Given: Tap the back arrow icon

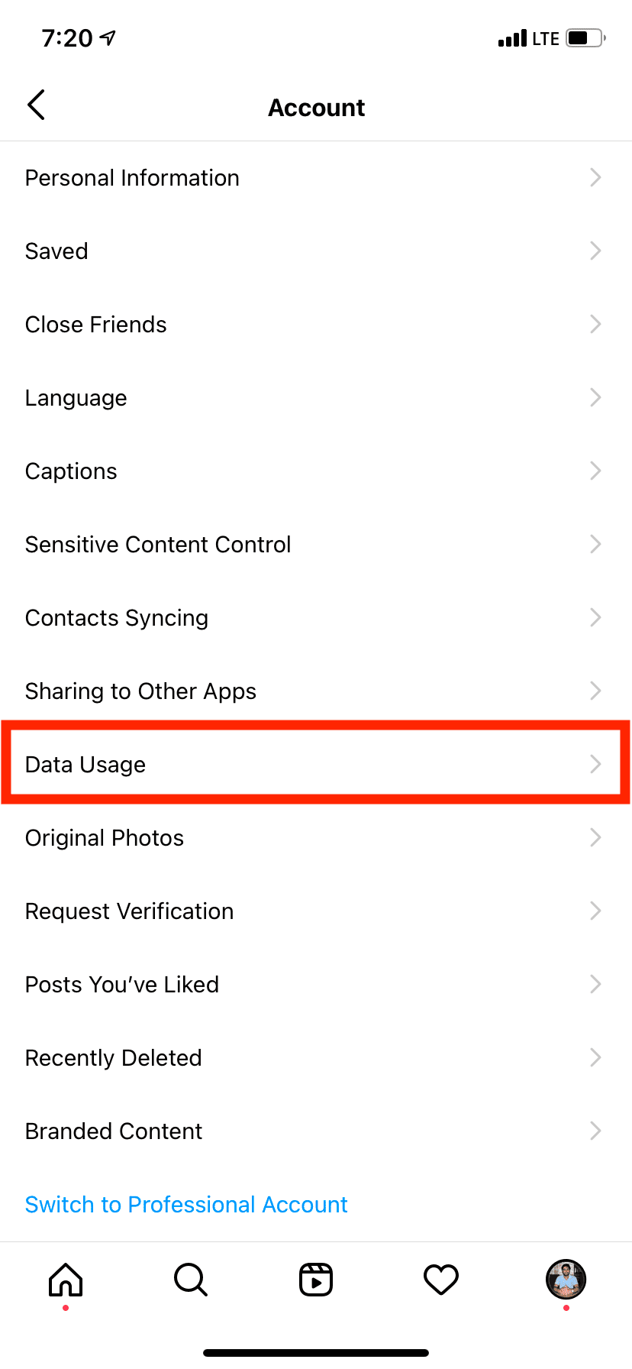Looking at the screenshot, I should coord(36,105).
